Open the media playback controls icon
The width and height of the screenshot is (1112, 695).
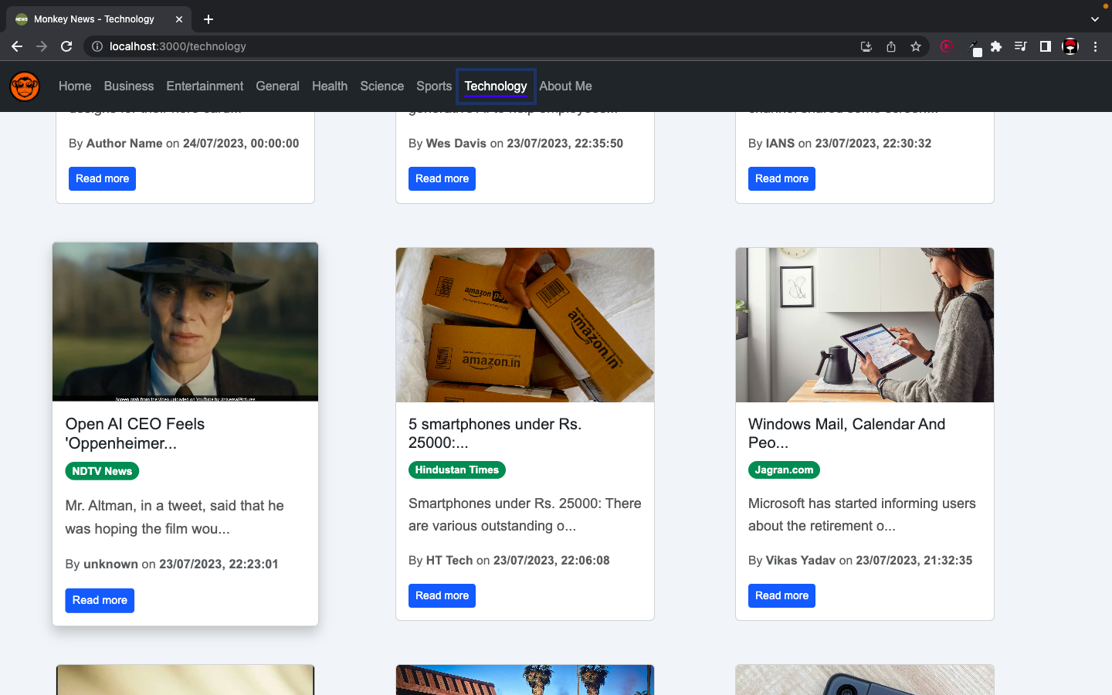click(1020, 46)
